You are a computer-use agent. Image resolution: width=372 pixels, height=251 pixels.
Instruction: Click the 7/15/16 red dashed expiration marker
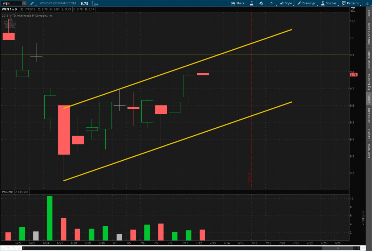click(250, 178)
